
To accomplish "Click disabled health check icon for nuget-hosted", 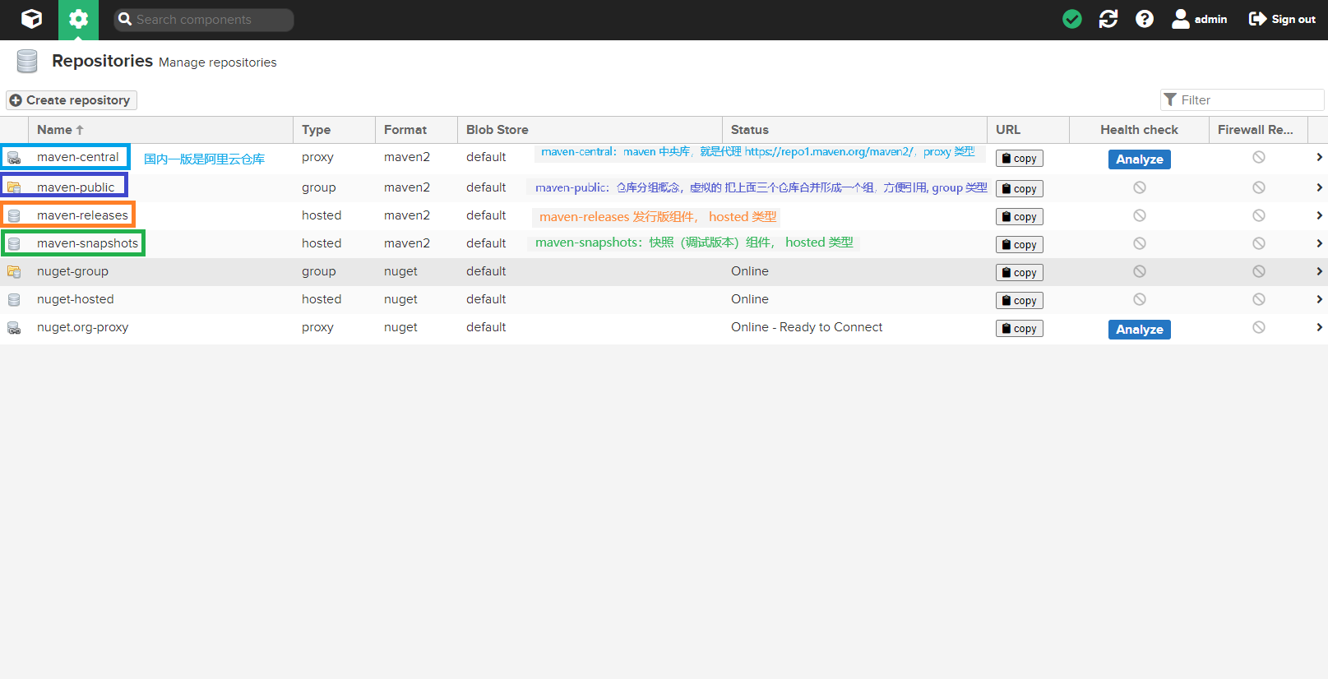I will [1140, 299].
